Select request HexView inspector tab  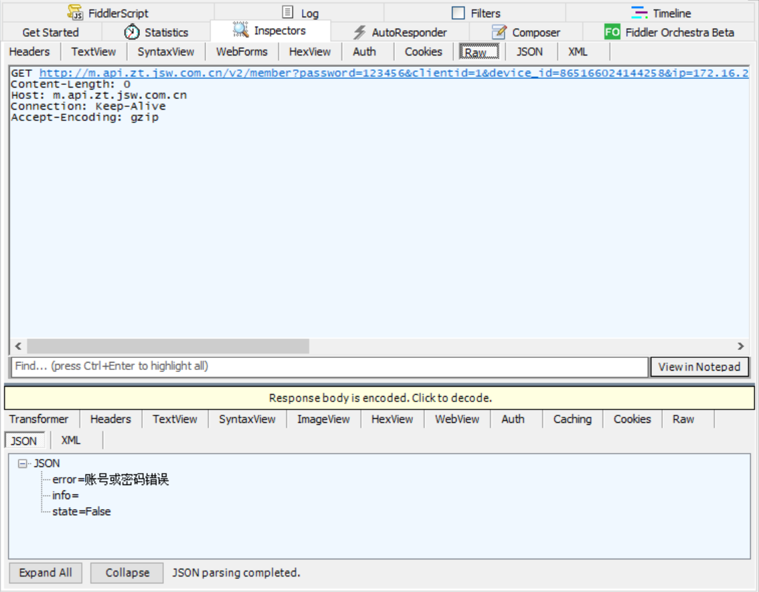(310, 52)
